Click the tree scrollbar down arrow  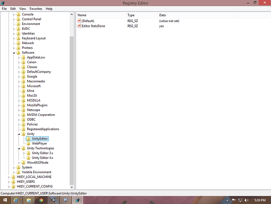(x=72, y=187)
